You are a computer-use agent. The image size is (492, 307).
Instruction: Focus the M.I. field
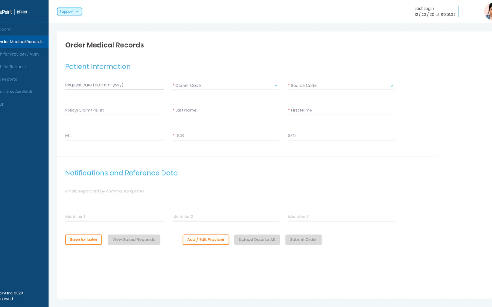click(114, 135)
